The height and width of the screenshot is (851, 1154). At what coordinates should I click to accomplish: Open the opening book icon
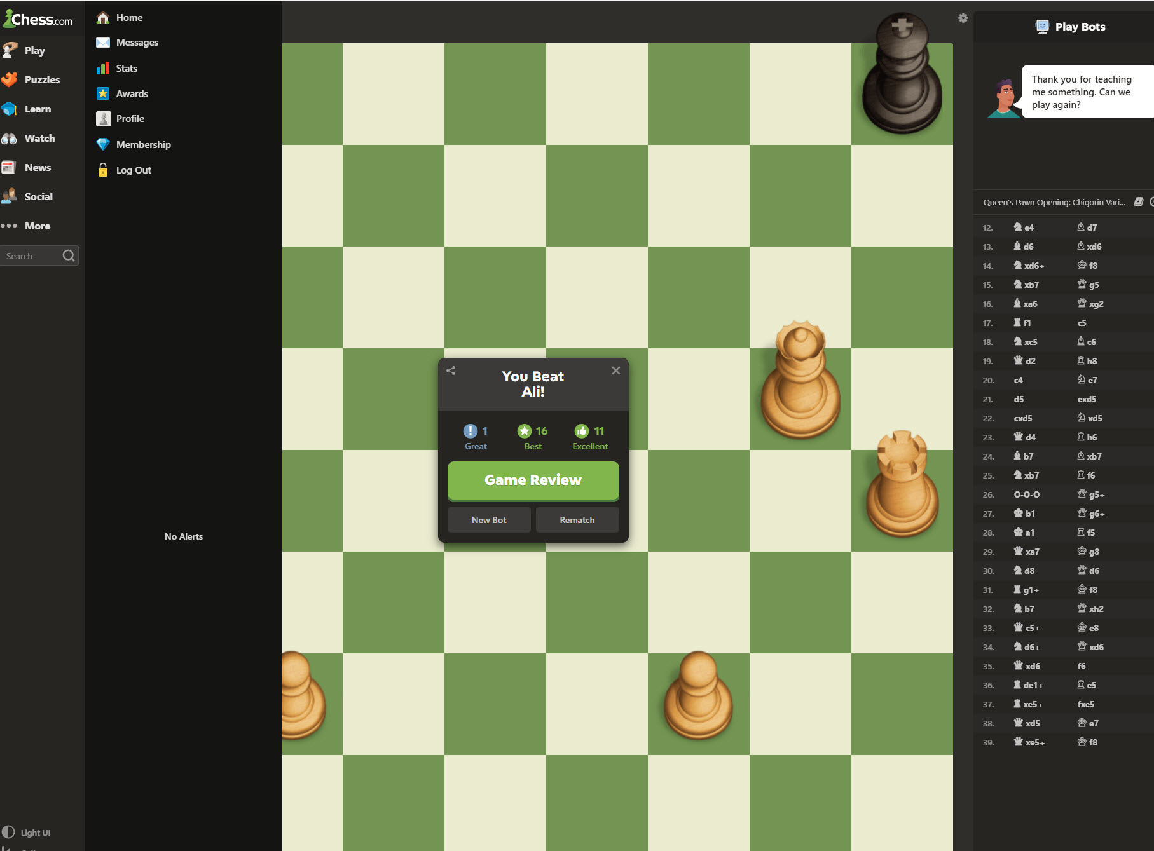pos(1138,202)
